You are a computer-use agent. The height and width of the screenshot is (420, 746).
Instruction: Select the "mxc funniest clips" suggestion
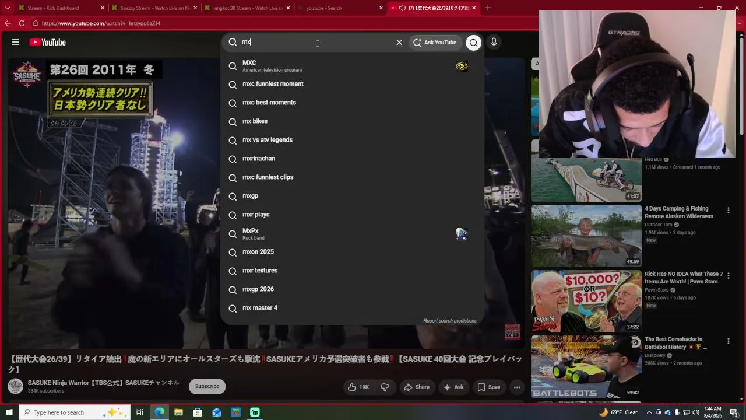353,177
